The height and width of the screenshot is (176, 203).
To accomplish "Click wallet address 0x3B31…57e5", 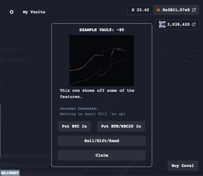I will click(176, 10).
